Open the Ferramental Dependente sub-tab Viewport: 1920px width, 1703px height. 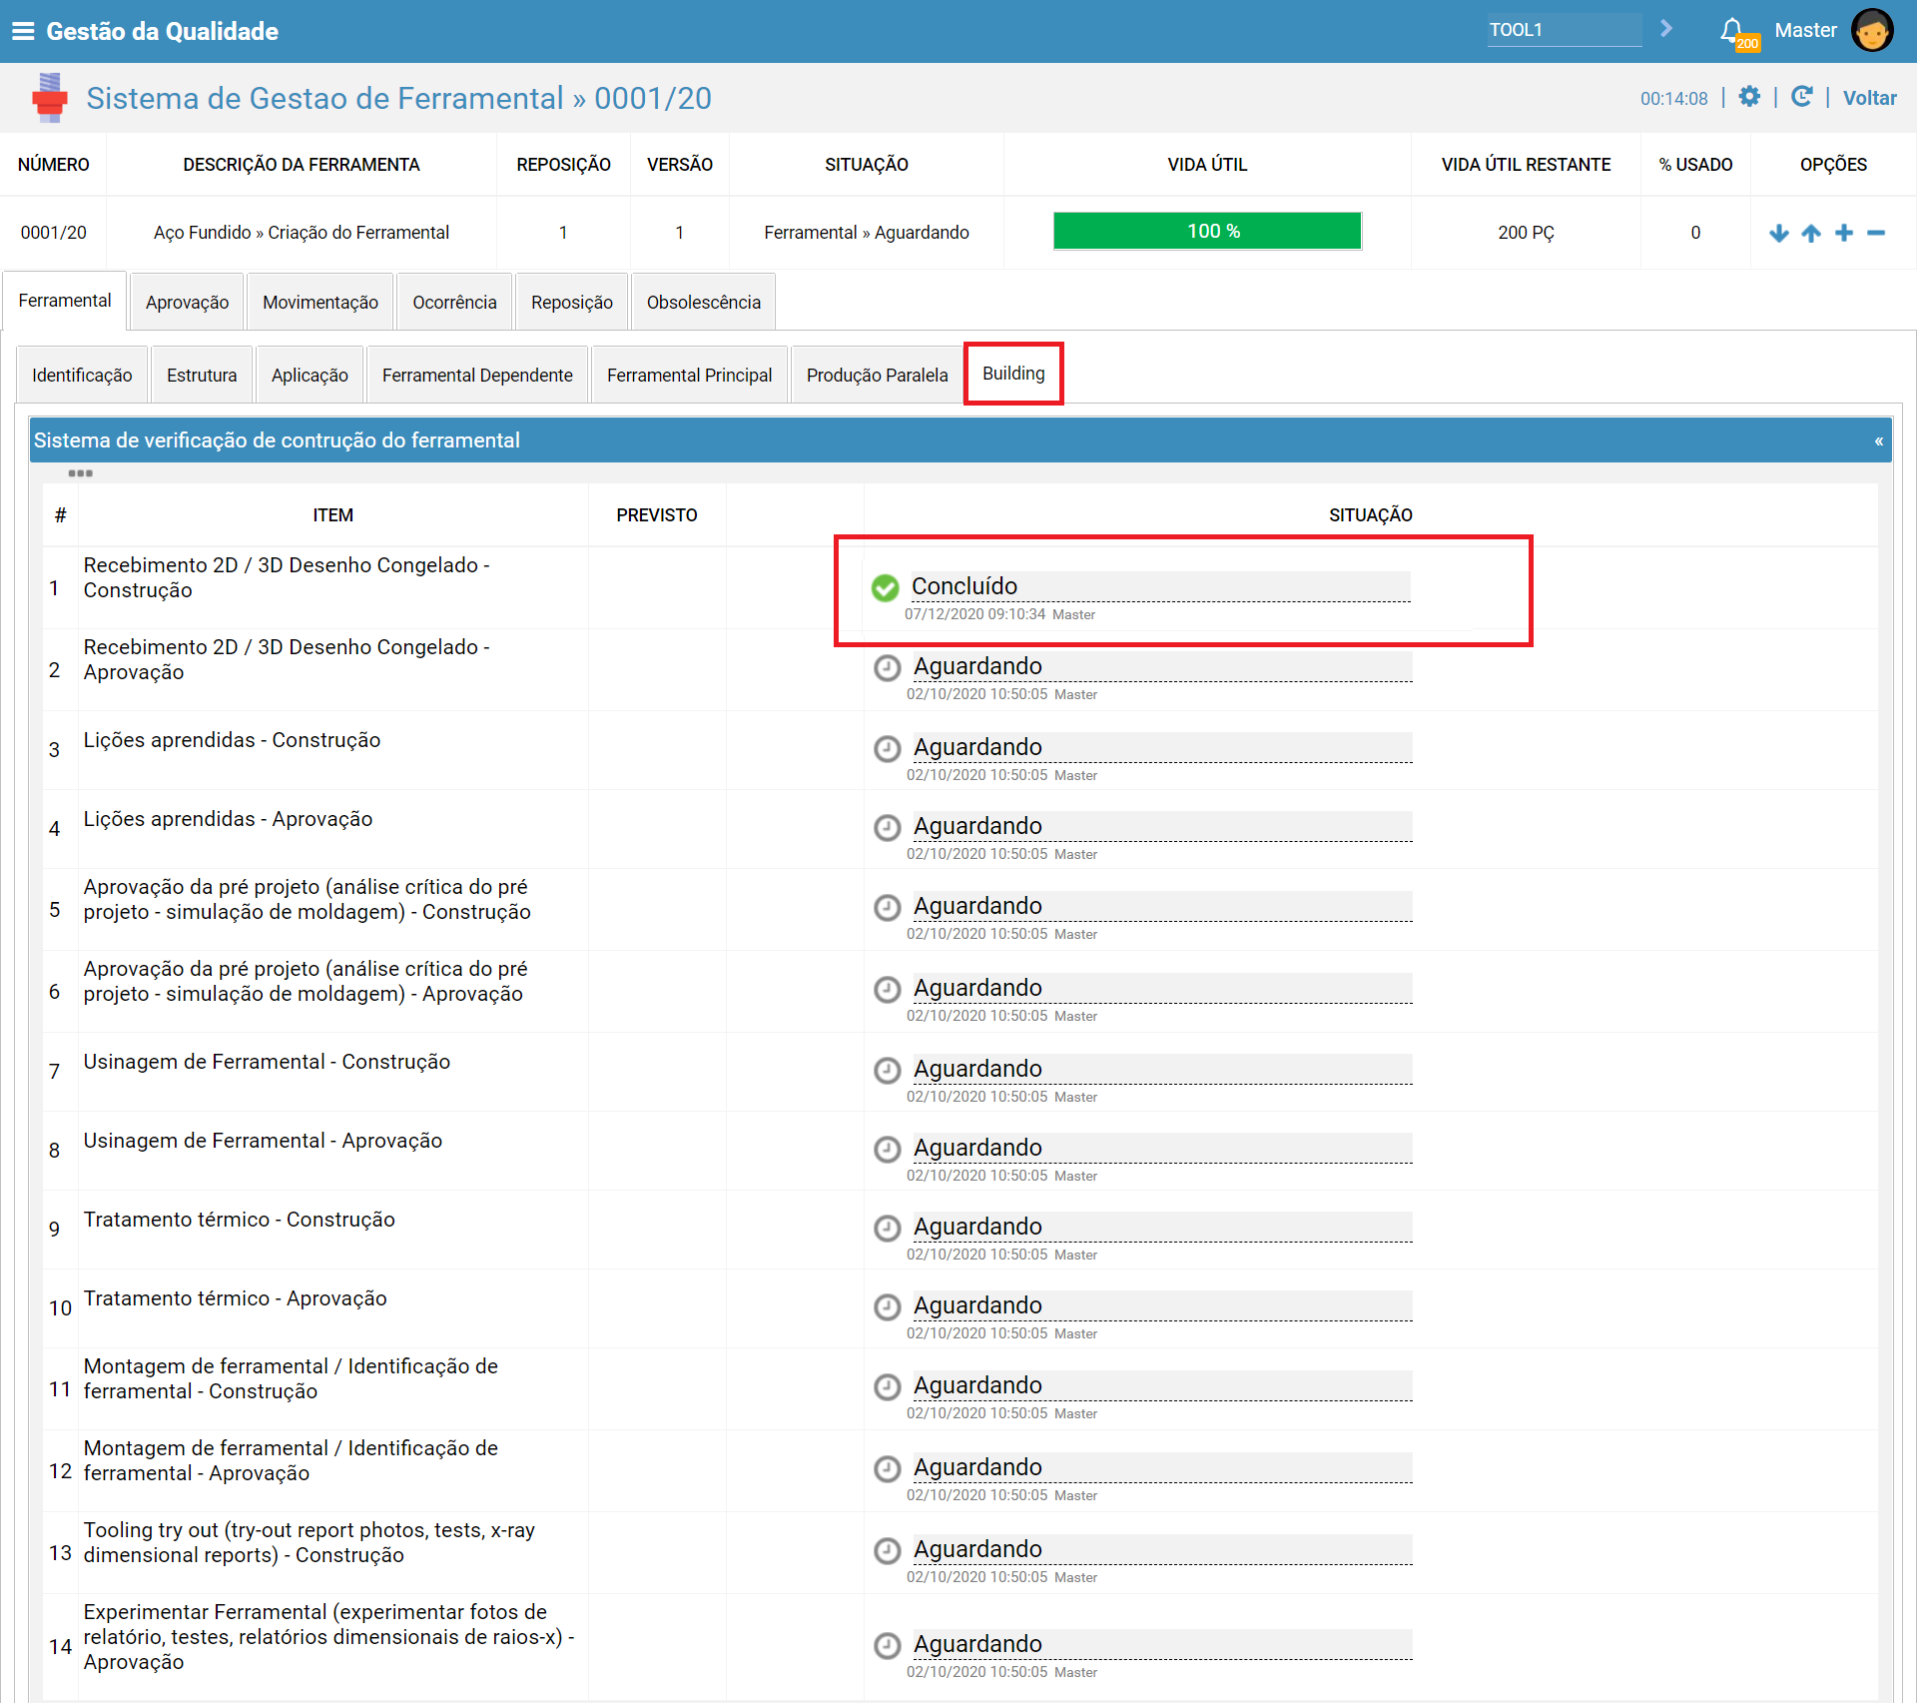coord(478,376)
